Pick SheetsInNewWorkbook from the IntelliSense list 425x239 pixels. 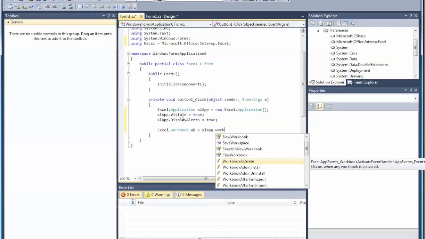(259, 149)
